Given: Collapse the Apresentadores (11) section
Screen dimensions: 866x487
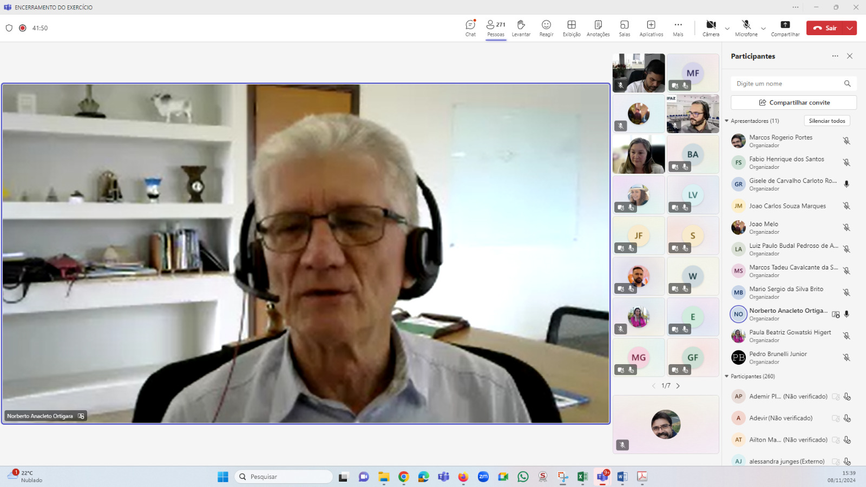Looking at the screenshot, I should [x=727, y=121].
